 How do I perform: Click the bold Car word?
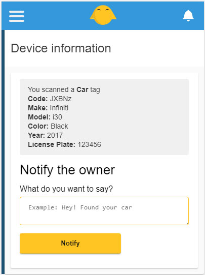tap(83, 89)
